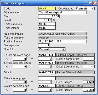Select the Intérêt field showing 10,00
The height and width of the screenshot is (95, 98).
click(45, 20)
